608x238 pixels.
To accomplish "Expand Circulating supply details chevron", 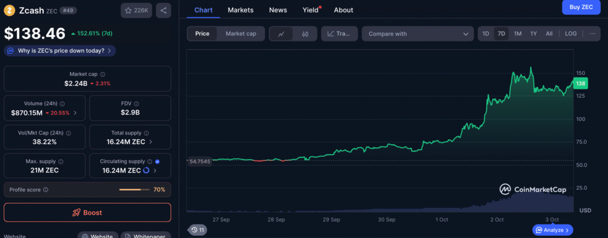I will (156, 171).
